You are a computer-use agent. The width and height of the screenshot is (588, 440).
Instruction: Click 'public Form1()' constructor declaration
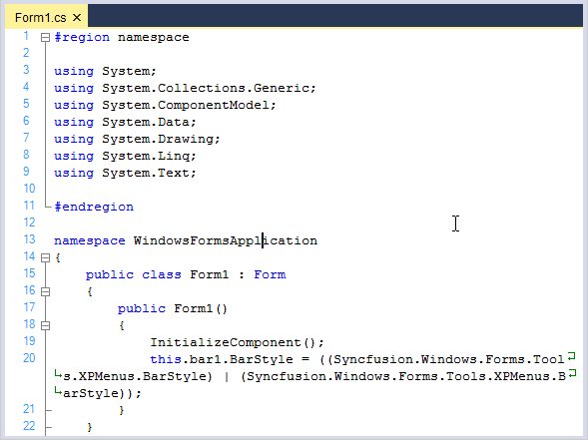[173, 309]
